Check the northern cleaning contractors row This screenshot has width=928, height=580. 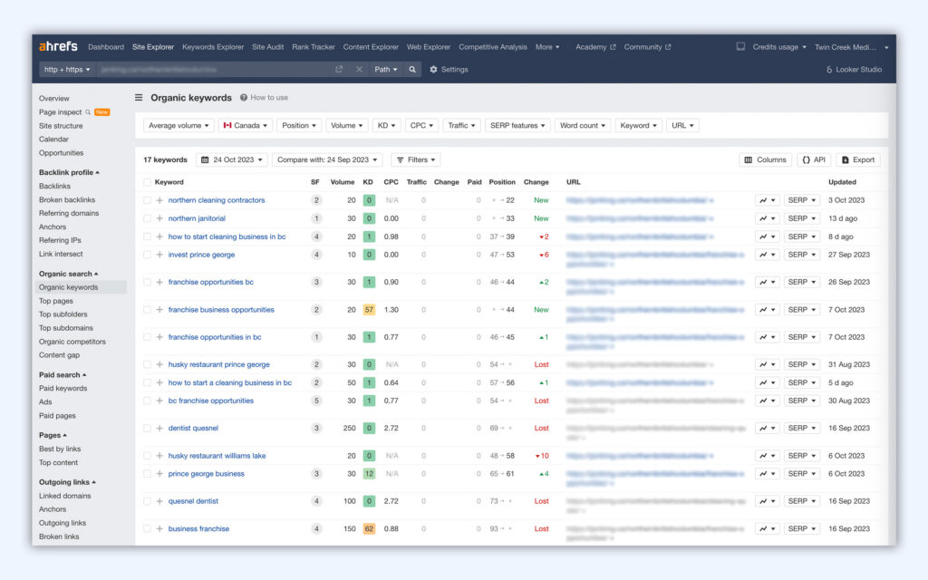coord(147,200)
